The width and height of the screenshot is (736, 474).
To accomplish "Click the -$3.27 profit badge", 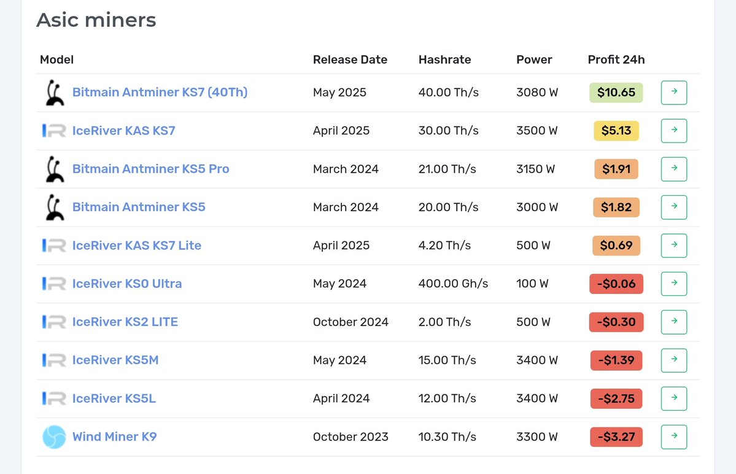I will coord(616,437).
